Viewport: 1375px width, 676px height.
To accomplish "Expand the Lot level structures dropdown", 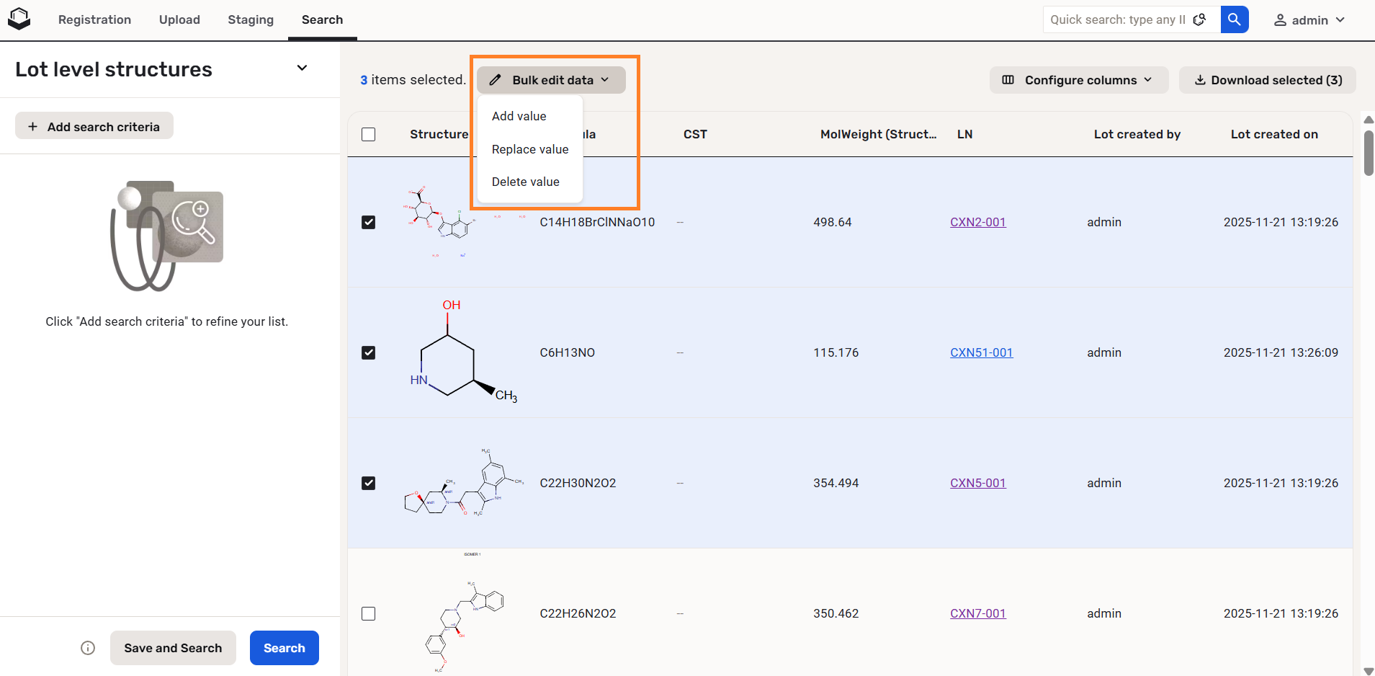I will tap(302, 68).
